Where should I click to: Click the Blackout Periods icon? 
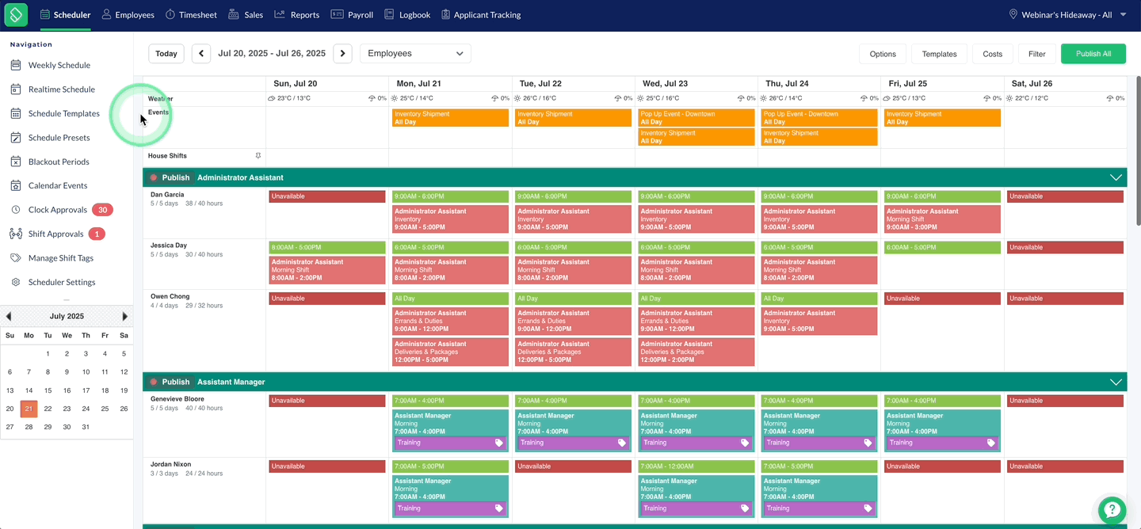16,162
